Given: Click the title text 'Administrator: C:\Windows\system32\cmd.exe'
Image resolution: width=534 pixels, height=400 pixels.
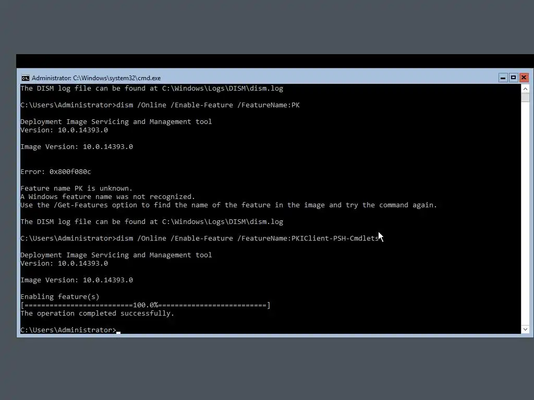Looking at the screenshot, I should (x=96, y=78).
